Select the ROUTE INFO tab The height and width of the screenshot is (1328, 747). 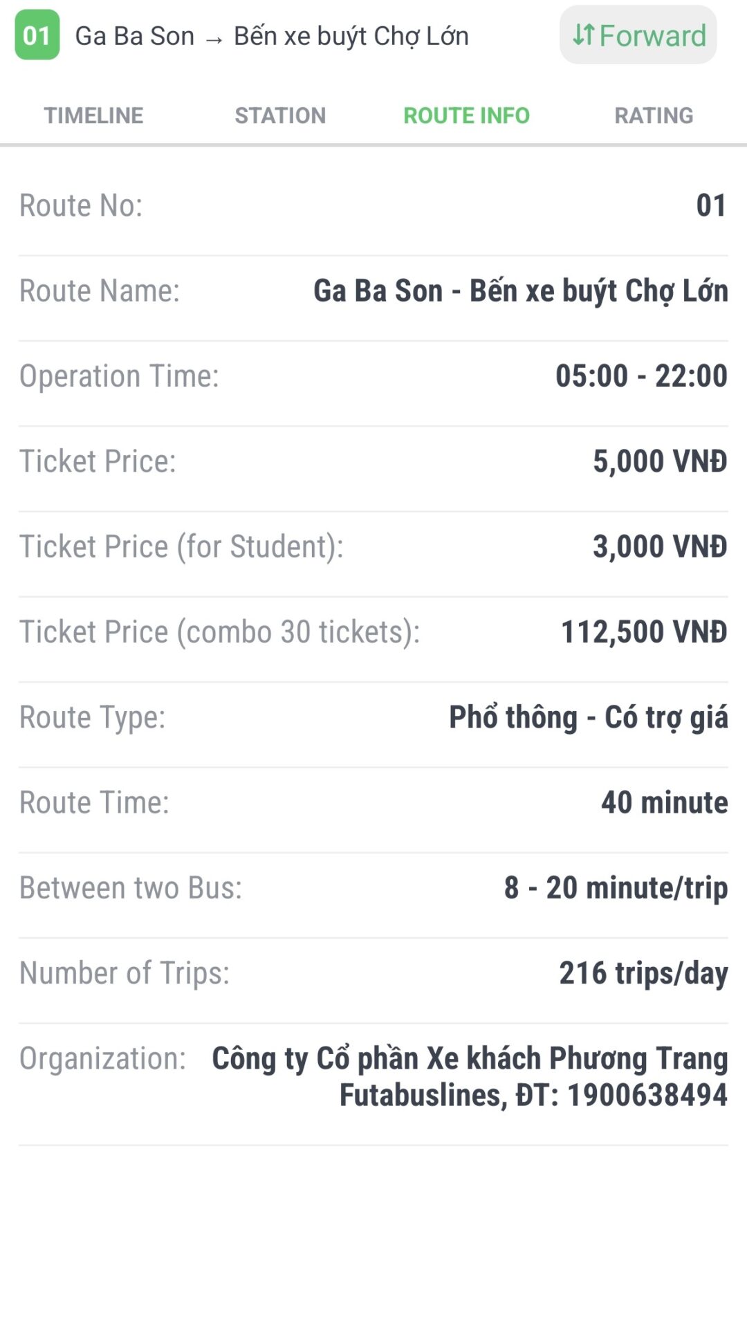coord(466,116)
